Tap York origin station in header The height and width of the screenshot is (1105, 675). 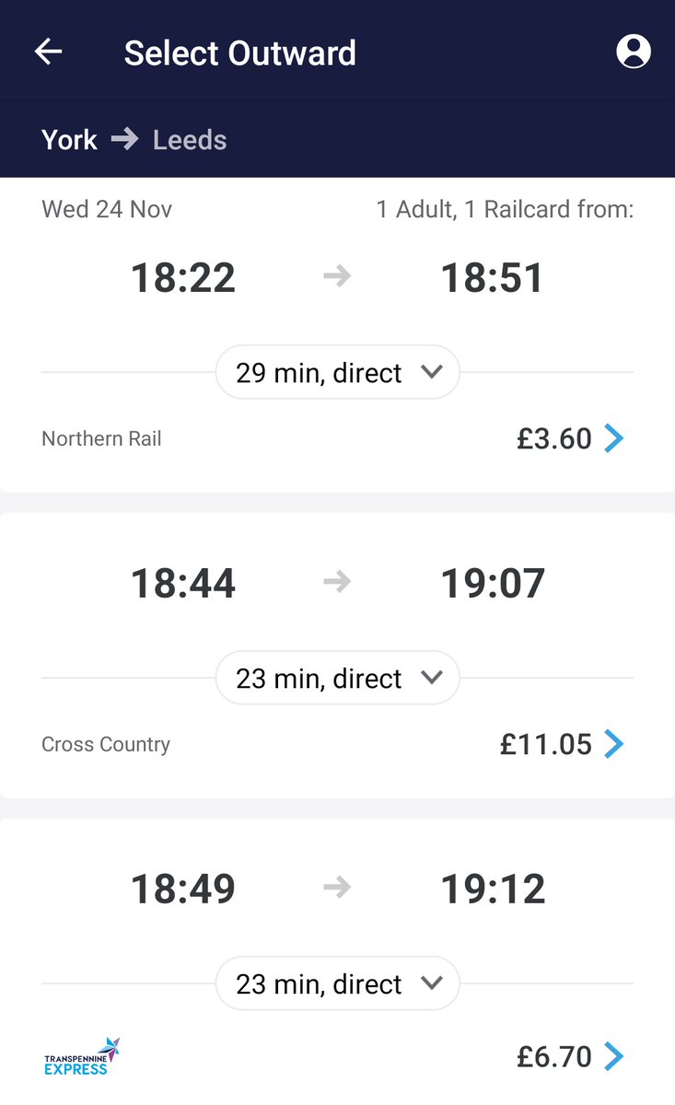click(69, 140)
